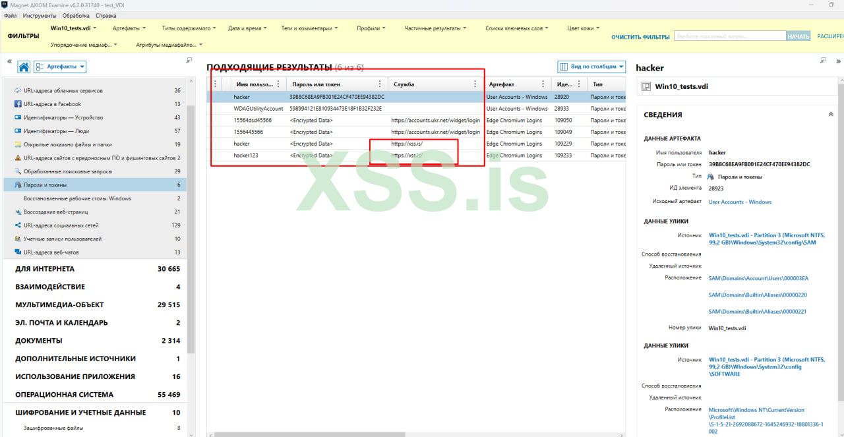Click the Идентификаторы — Люди icon
This screenshot has width=844, height=437.
tap(18, 131)
